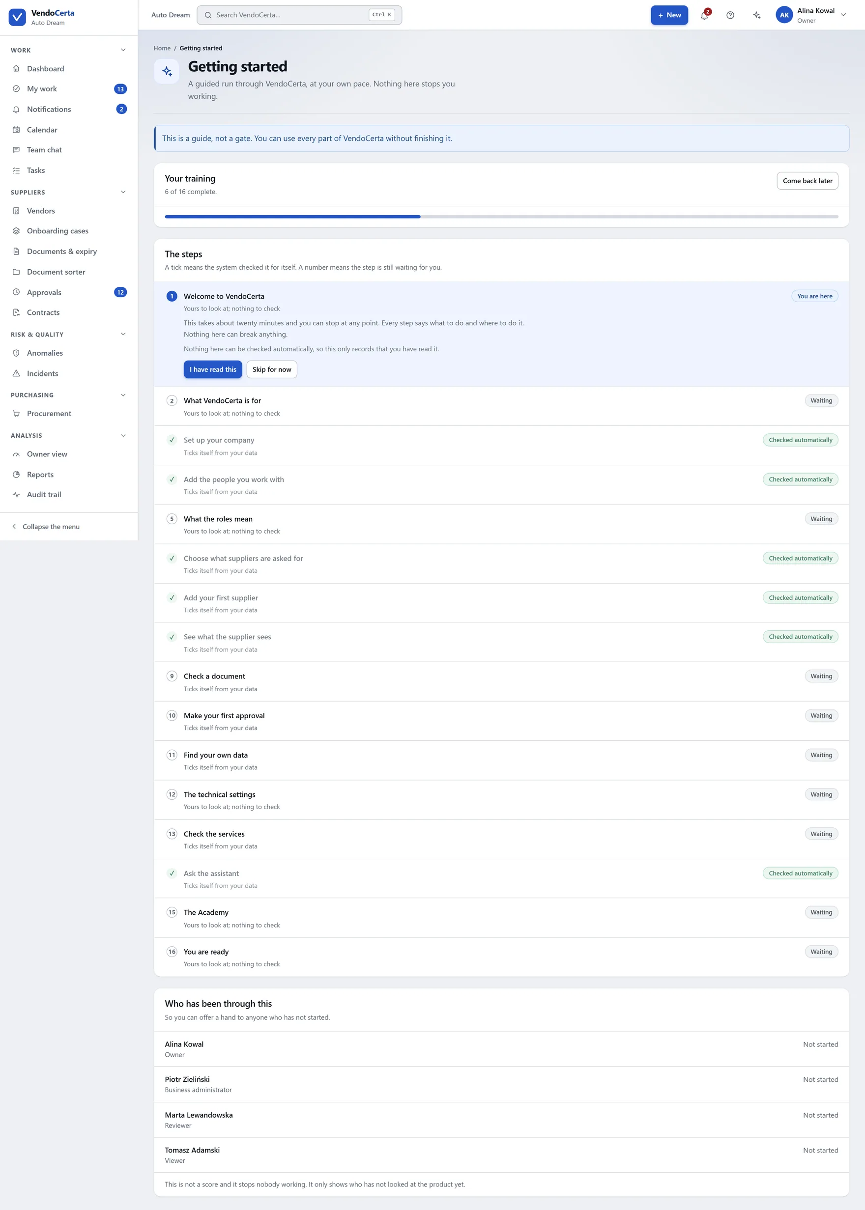This screenshot has width=865, height=1210.
Task: Select Marta Lewandowska row
Action: pos(501,1120)
